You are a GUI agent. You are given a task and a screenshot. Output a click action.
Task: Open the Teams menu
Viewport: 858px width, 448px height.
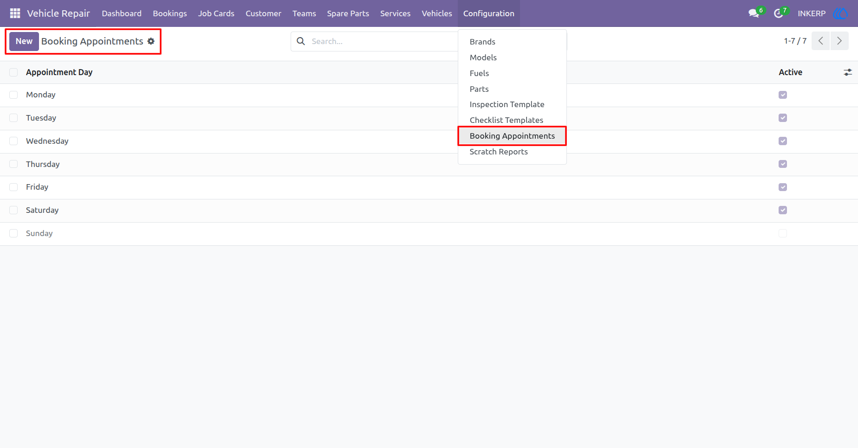(x=304, y=13)
